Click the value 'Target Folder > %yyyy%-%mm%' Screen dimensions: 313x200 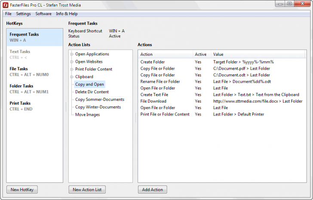pyautogui.click(x=243, y=62)
